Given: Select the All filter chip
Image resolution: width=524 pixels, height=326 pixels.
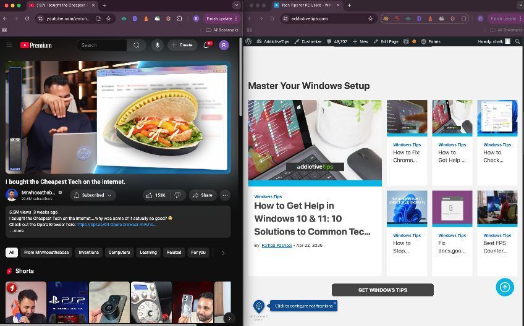Looking at the screenshot, I should point(12,252).
